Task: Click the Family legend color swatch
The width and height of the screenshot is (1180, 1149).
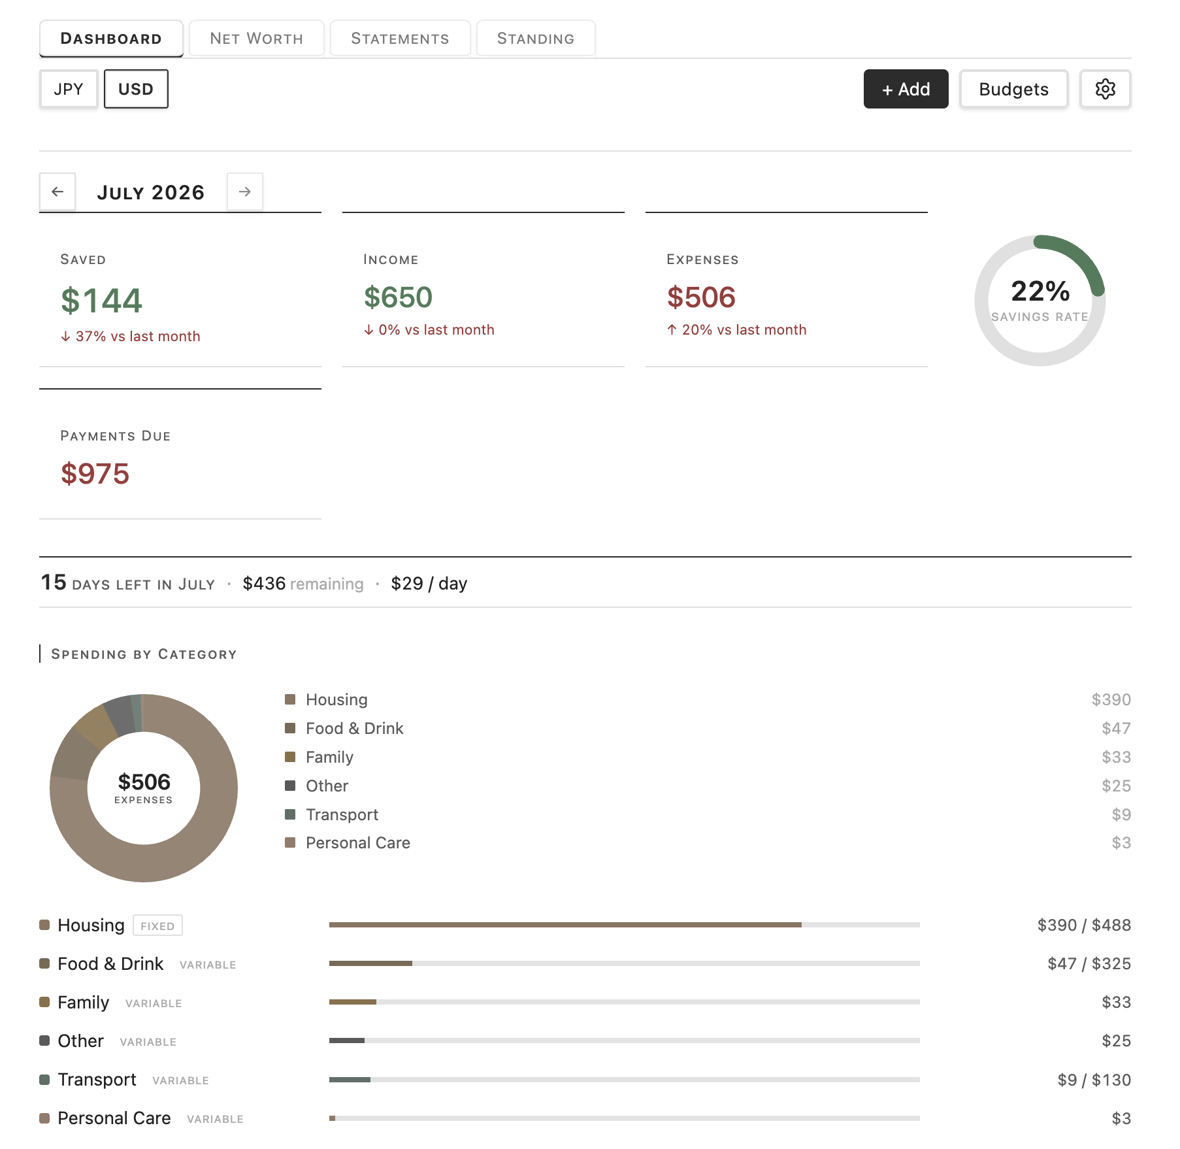Action: pos(290,757)
